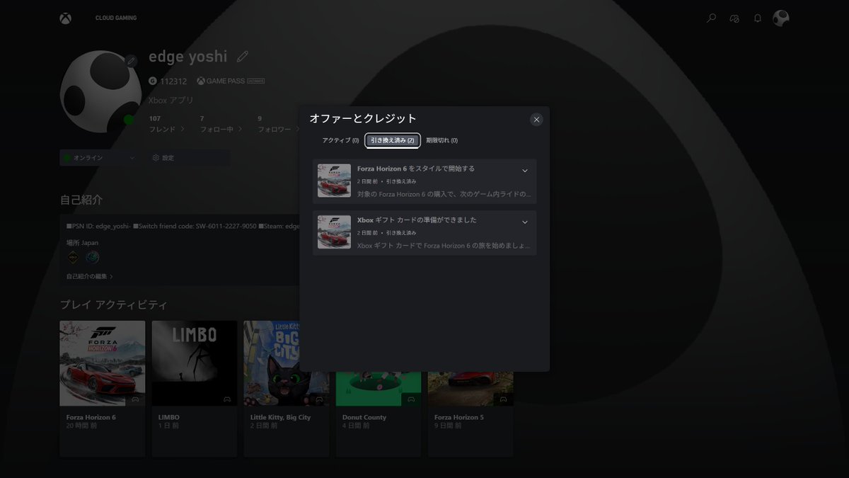Click the 場所 Japan text
The image size is (849, 478).
tap(82, 242)
